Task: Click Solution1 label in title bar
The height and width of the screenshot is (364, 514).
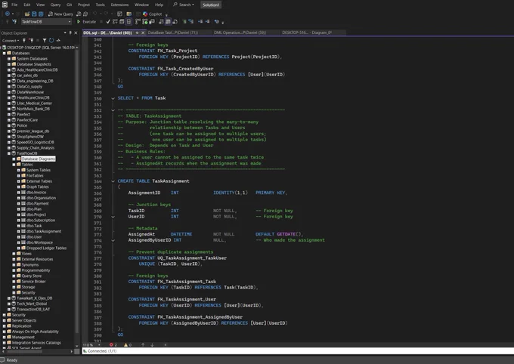Action: click(211, 5)
